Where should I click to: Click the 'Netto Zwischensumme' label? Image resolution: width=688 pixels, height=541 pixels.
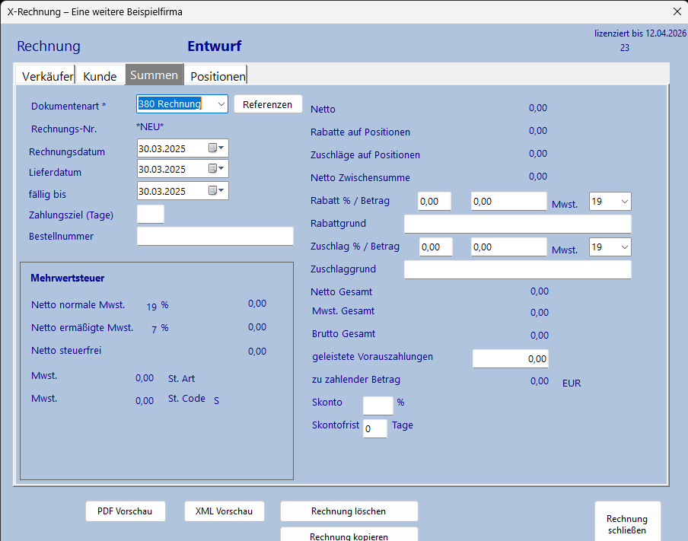tap(360, 178)
